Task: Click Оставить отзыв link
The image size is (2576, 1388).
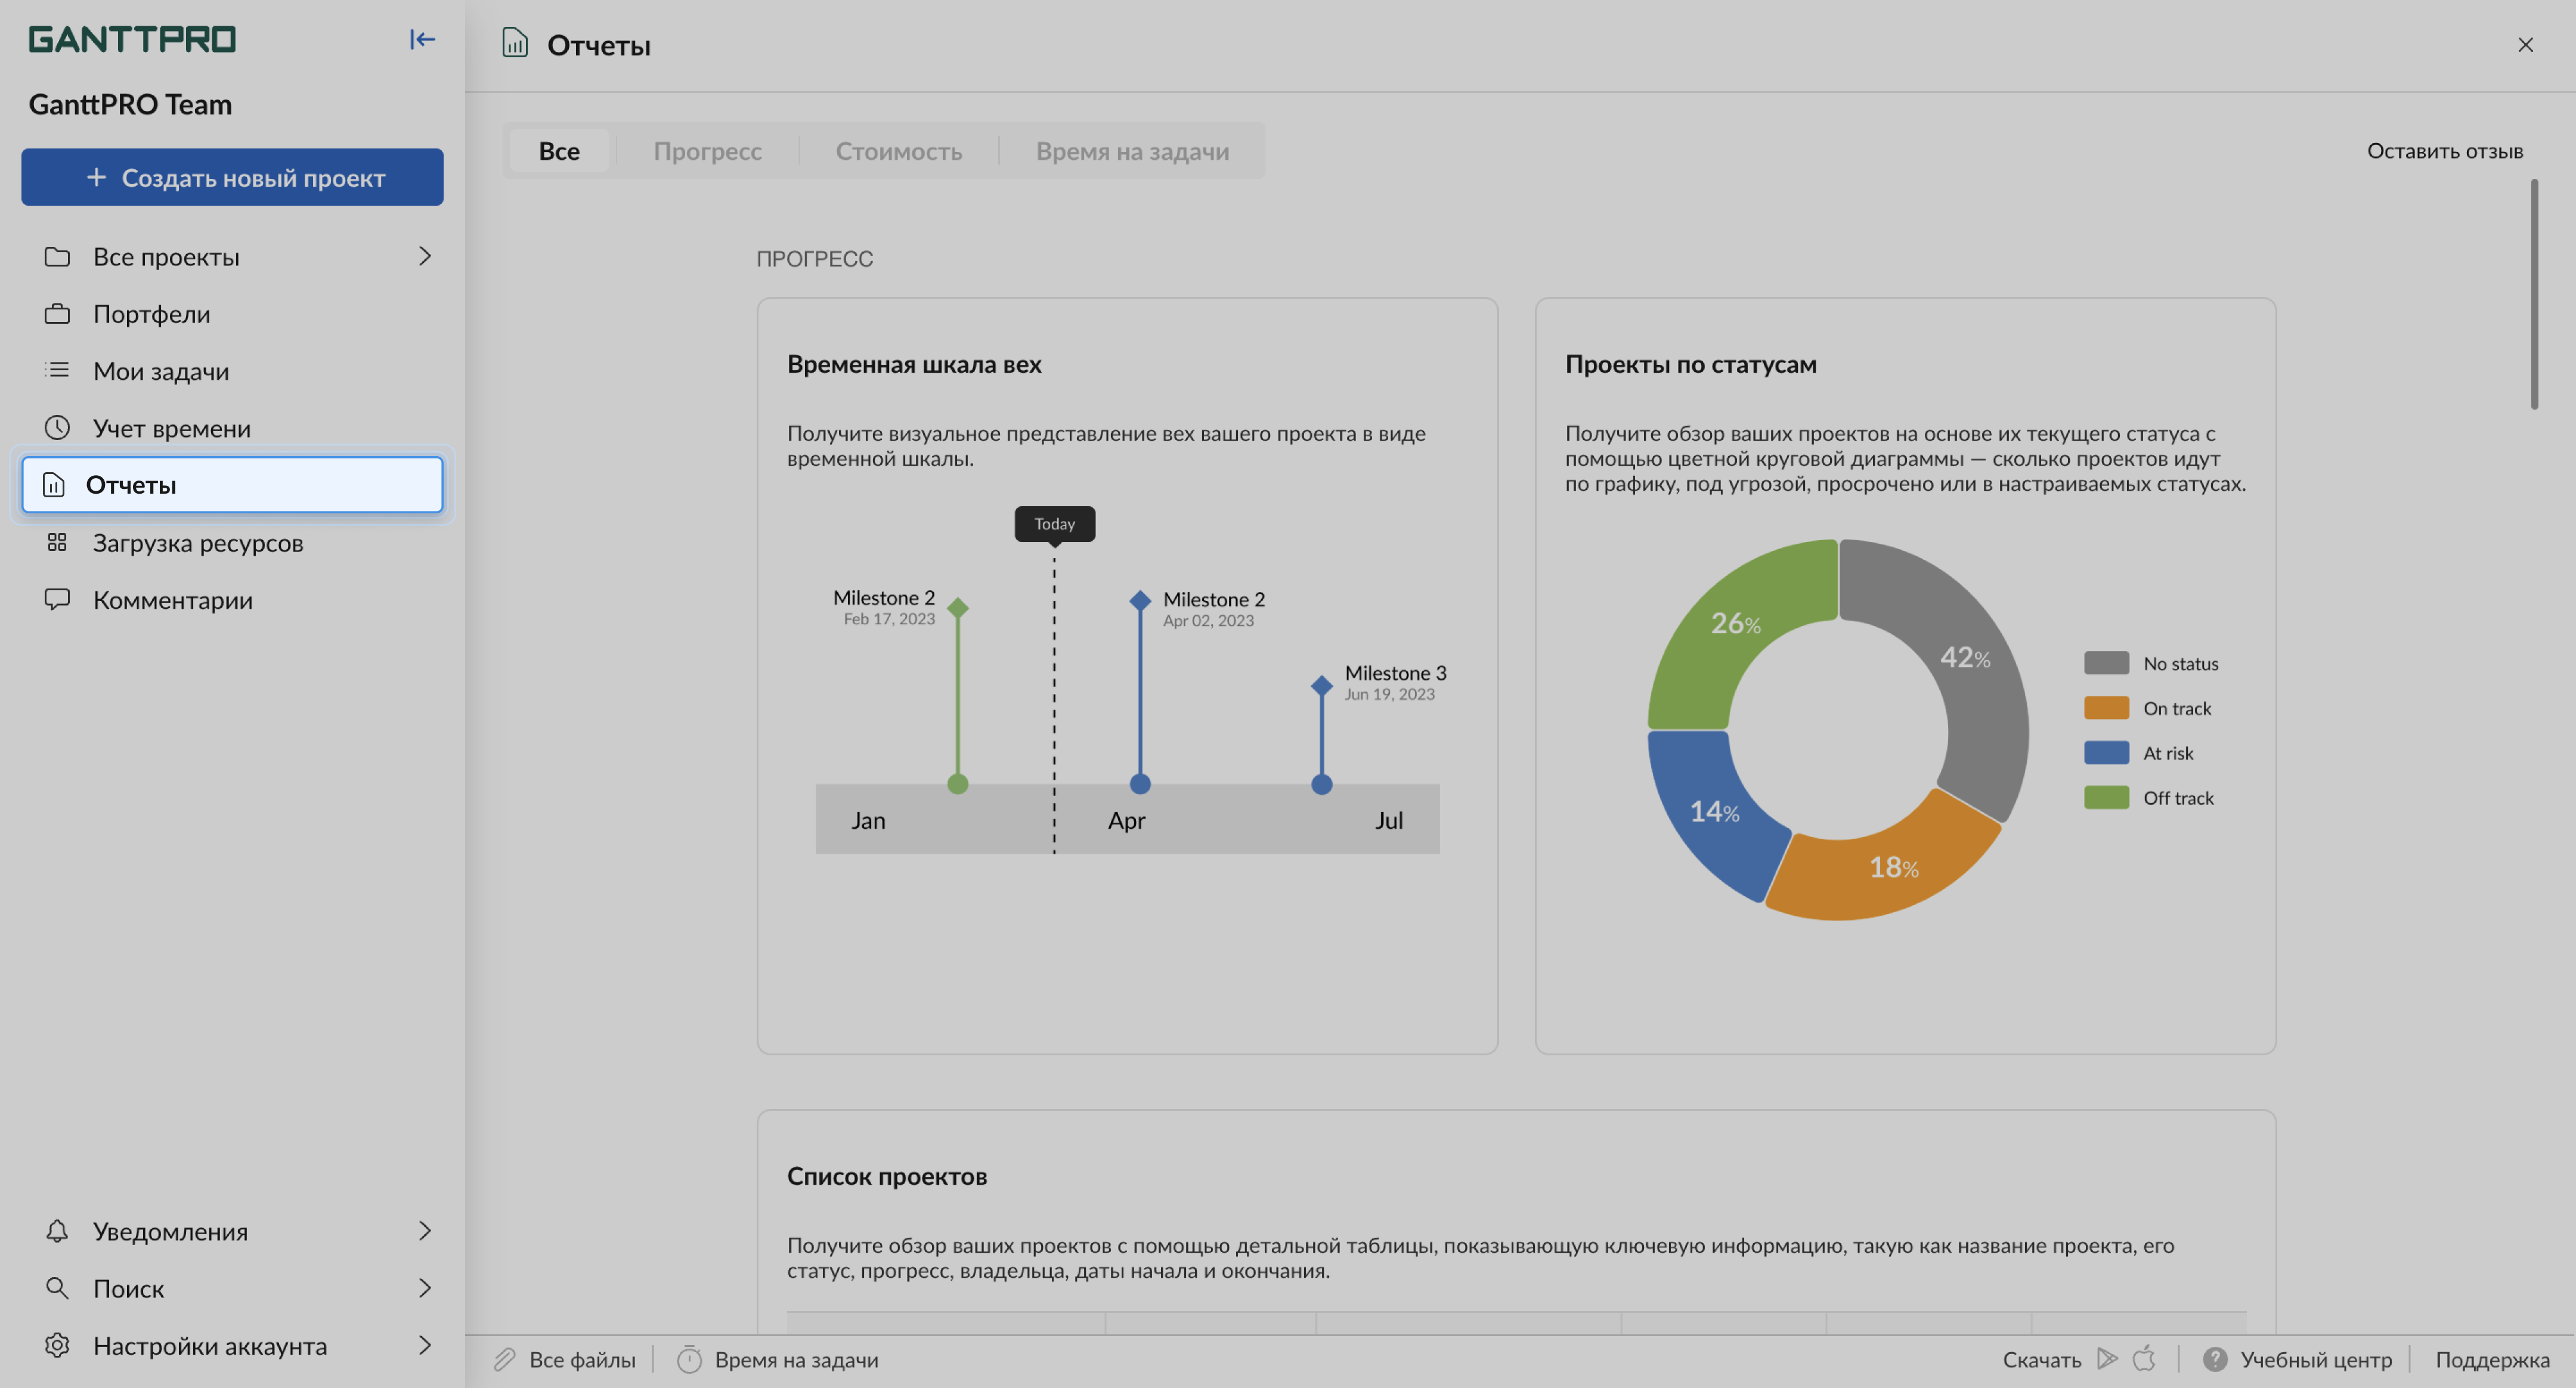Action: click(2444, 151)
